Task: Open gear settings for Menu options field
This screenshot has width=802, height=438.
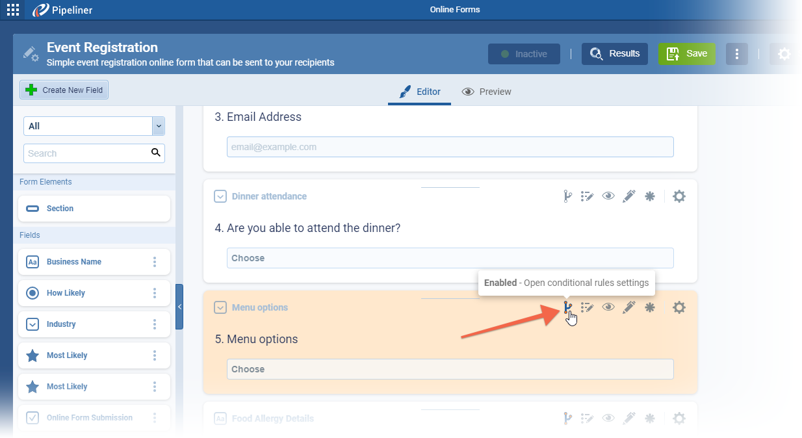Action: [679, 307]
